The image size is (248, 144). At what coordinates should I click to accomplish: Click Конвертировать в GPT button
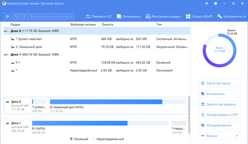coord(219,115)
